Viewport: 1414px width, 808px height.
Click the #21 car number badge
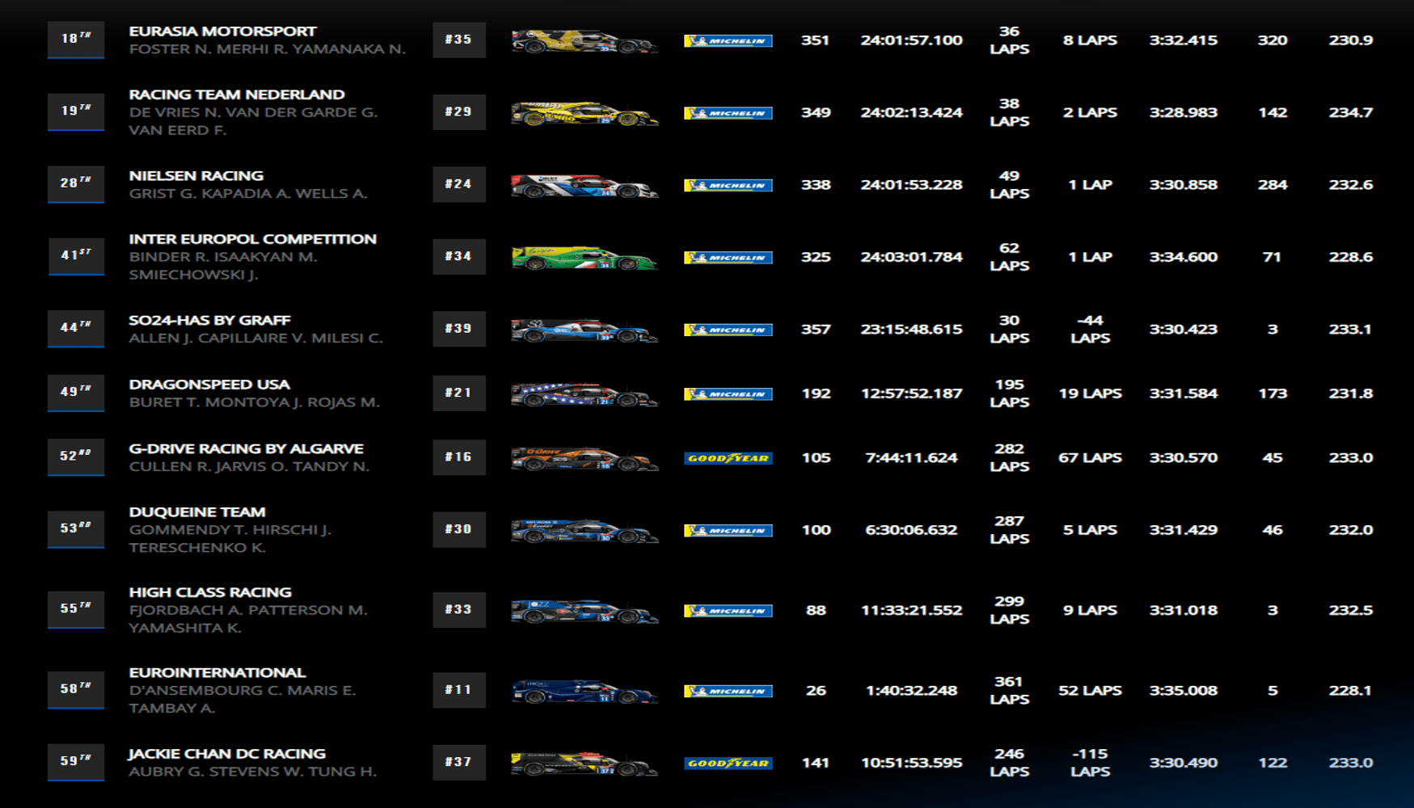(x=459, y=393)
